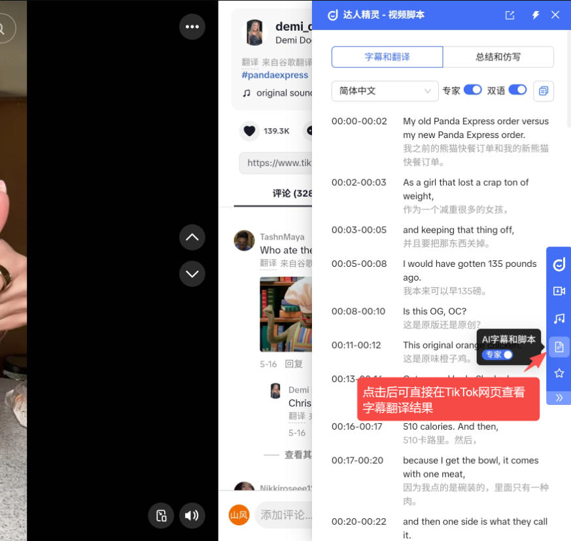Screen dimensions: 571x541
Task: Like the video with the heart icon
Action: [249, 131]
